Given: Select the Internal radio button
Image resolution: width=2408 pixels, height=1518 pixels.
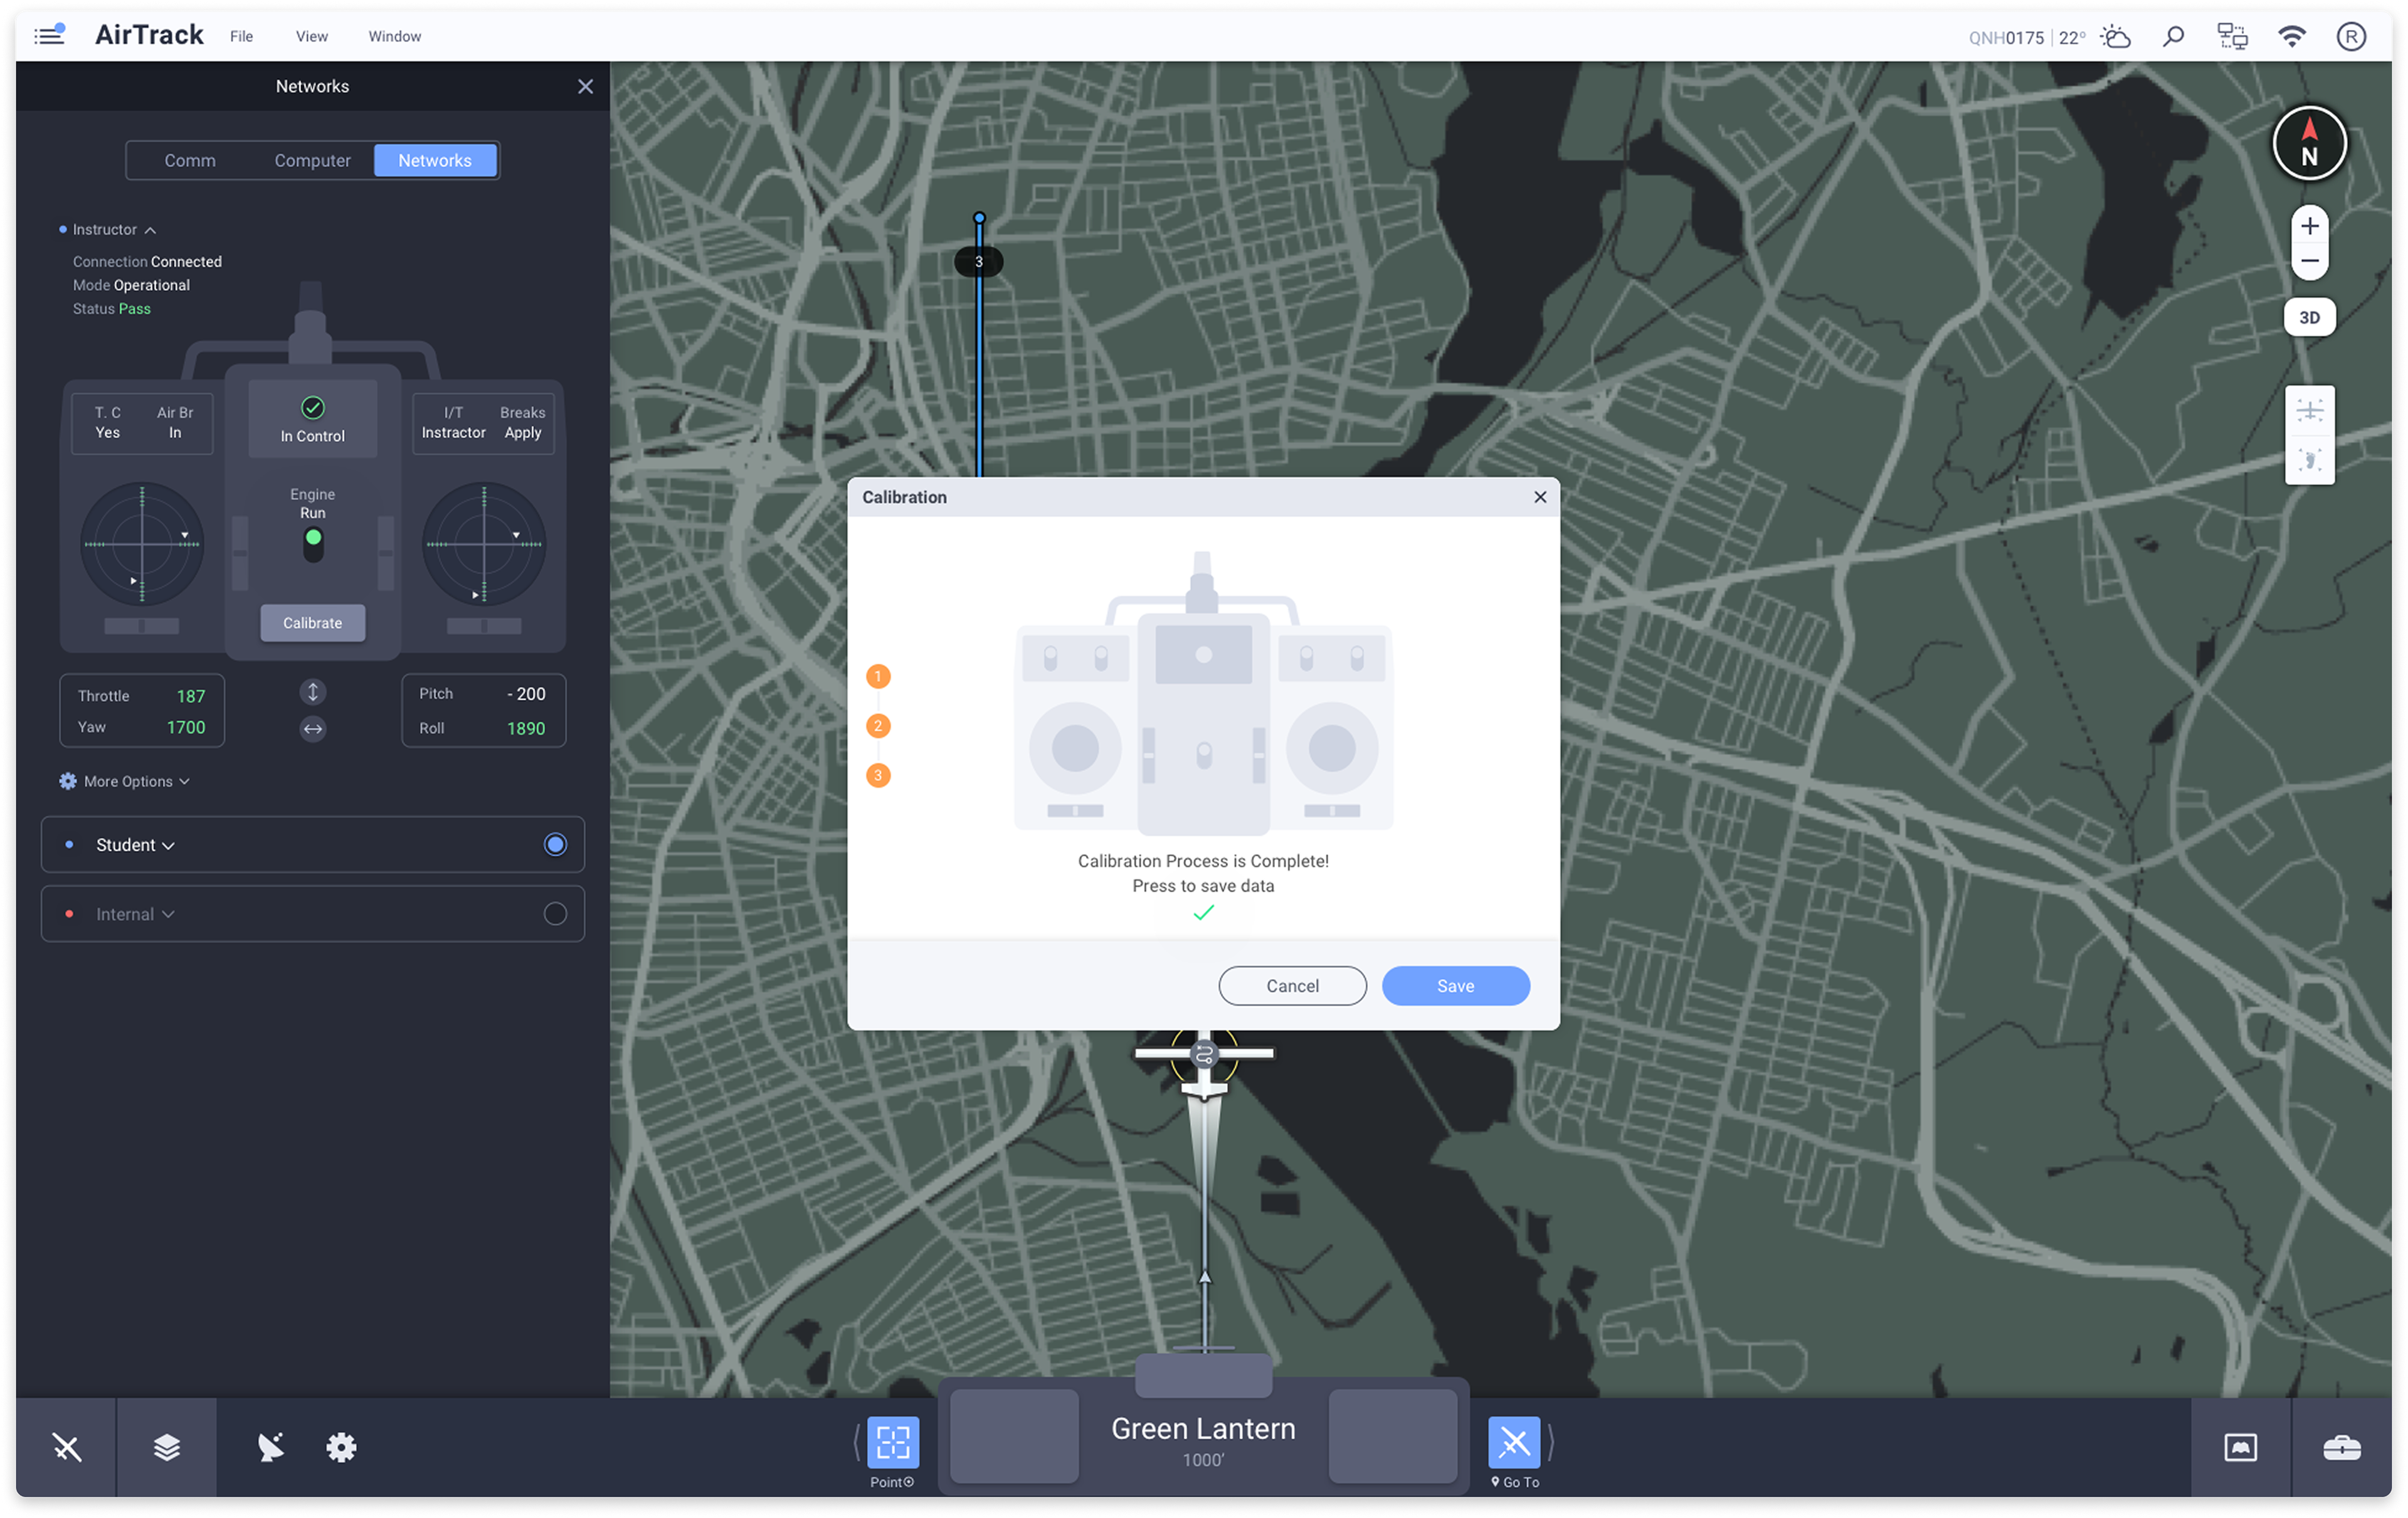Looking at the screenshot, I should 555,913.
